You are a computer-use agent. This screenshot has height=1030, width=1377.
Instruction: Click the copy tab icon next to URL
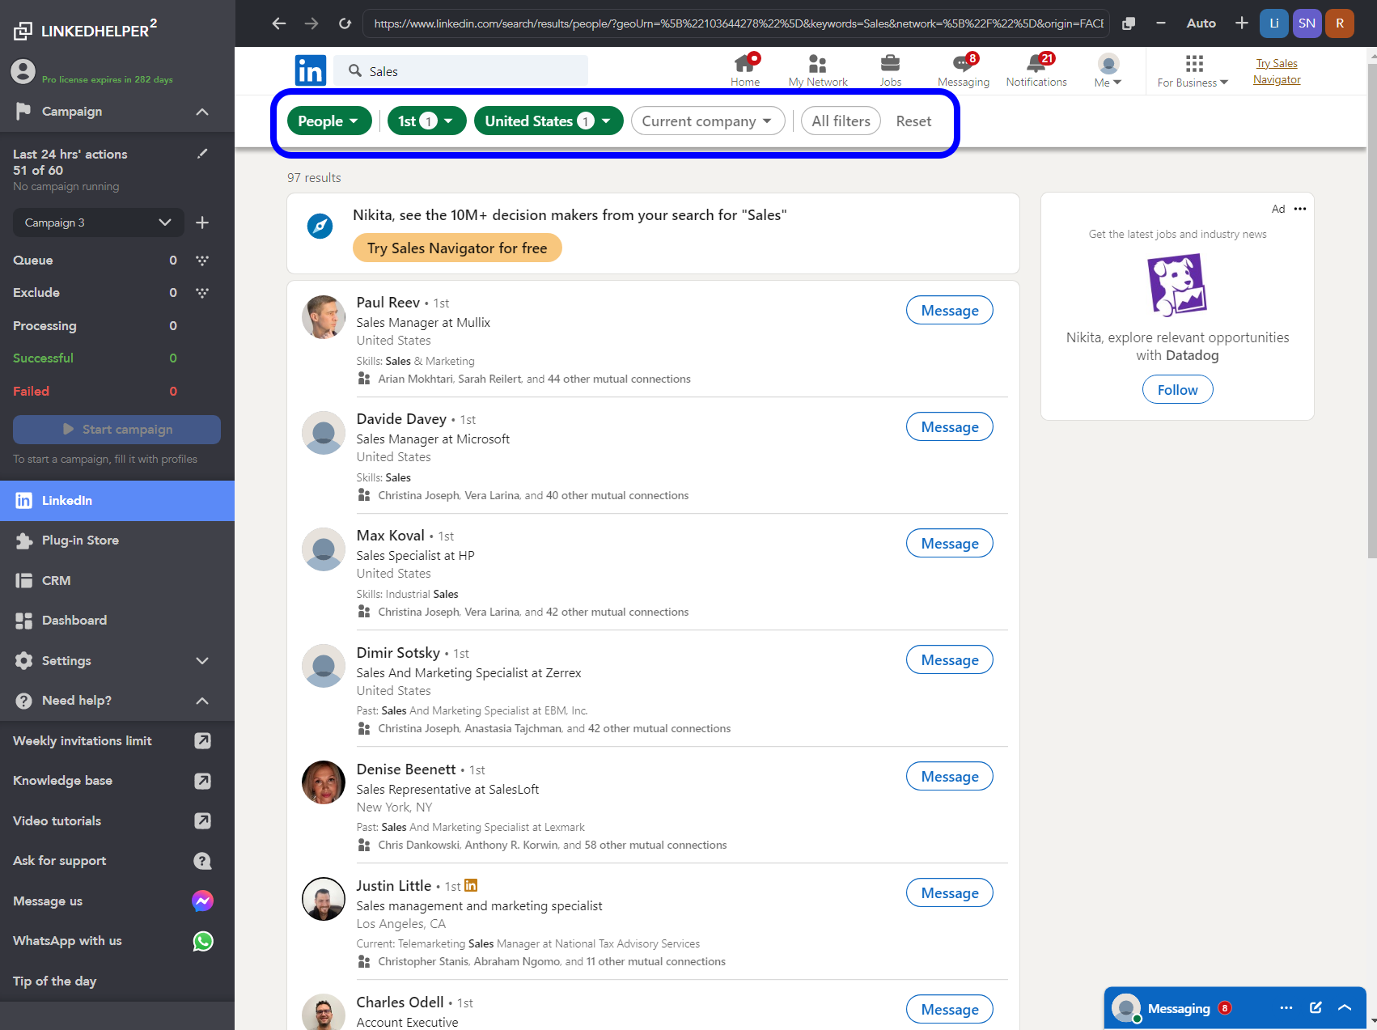[1129, 23]
